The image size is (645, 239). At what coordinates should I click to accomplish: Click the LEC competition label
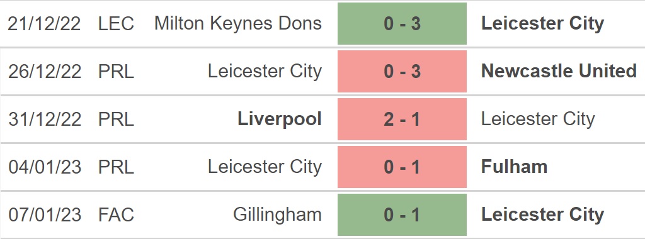point(116,23)
